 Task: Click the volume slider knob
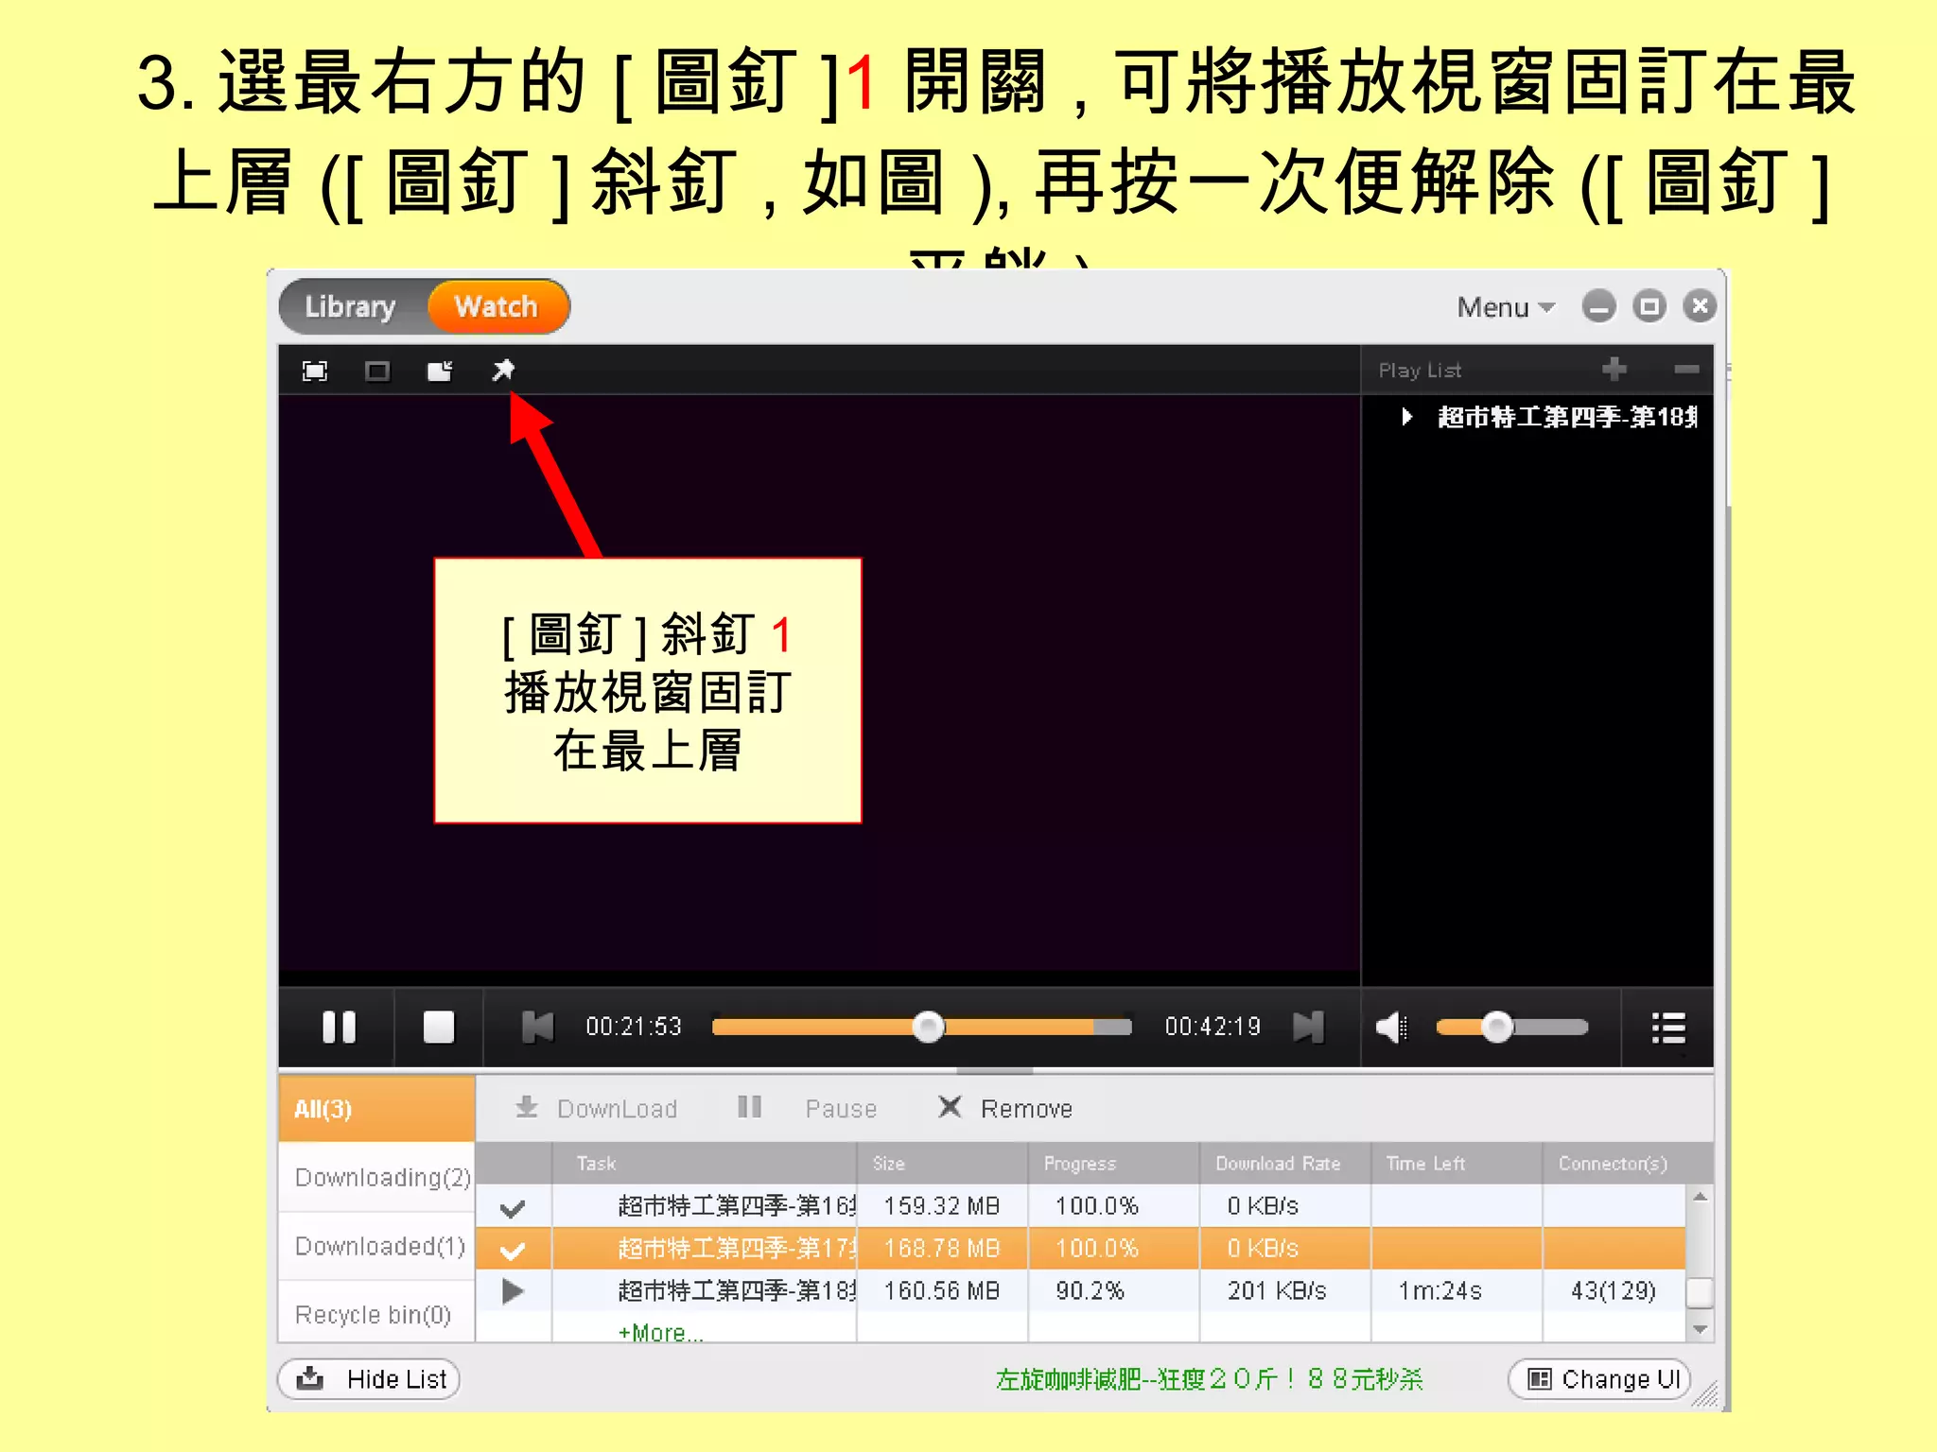pos(1497,1027)
